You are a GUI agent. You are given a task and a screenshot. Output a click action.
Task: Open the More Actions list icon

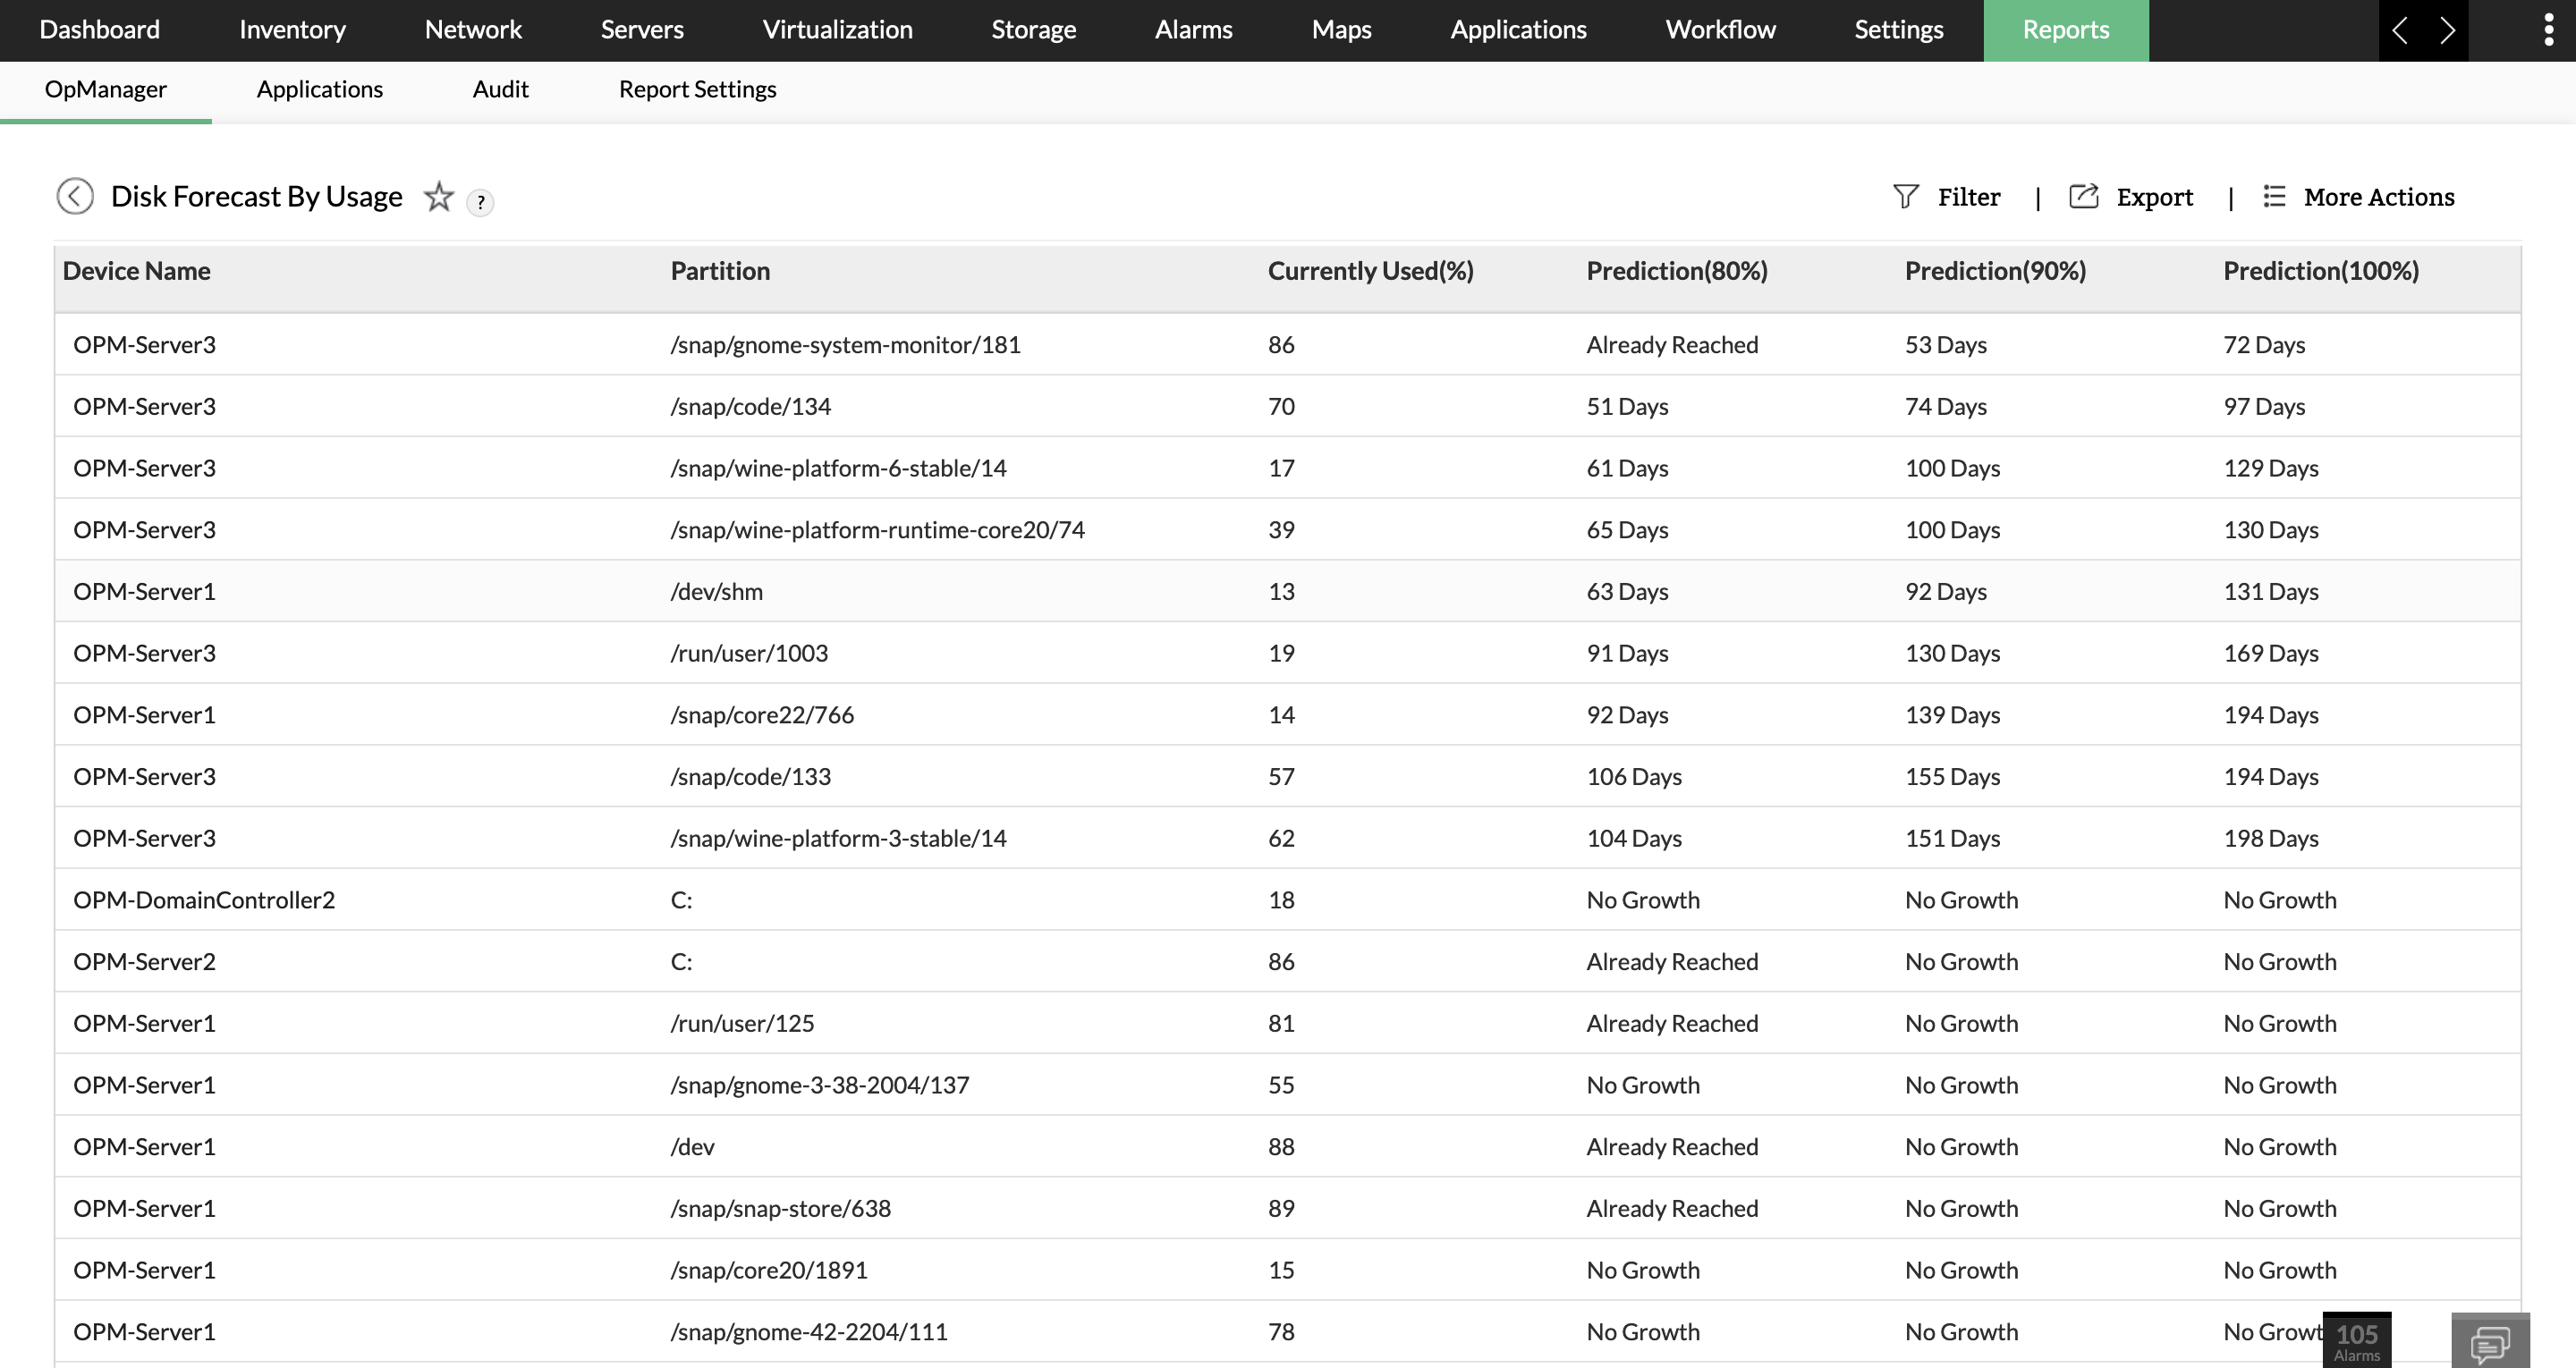[x=2274, y=196]
